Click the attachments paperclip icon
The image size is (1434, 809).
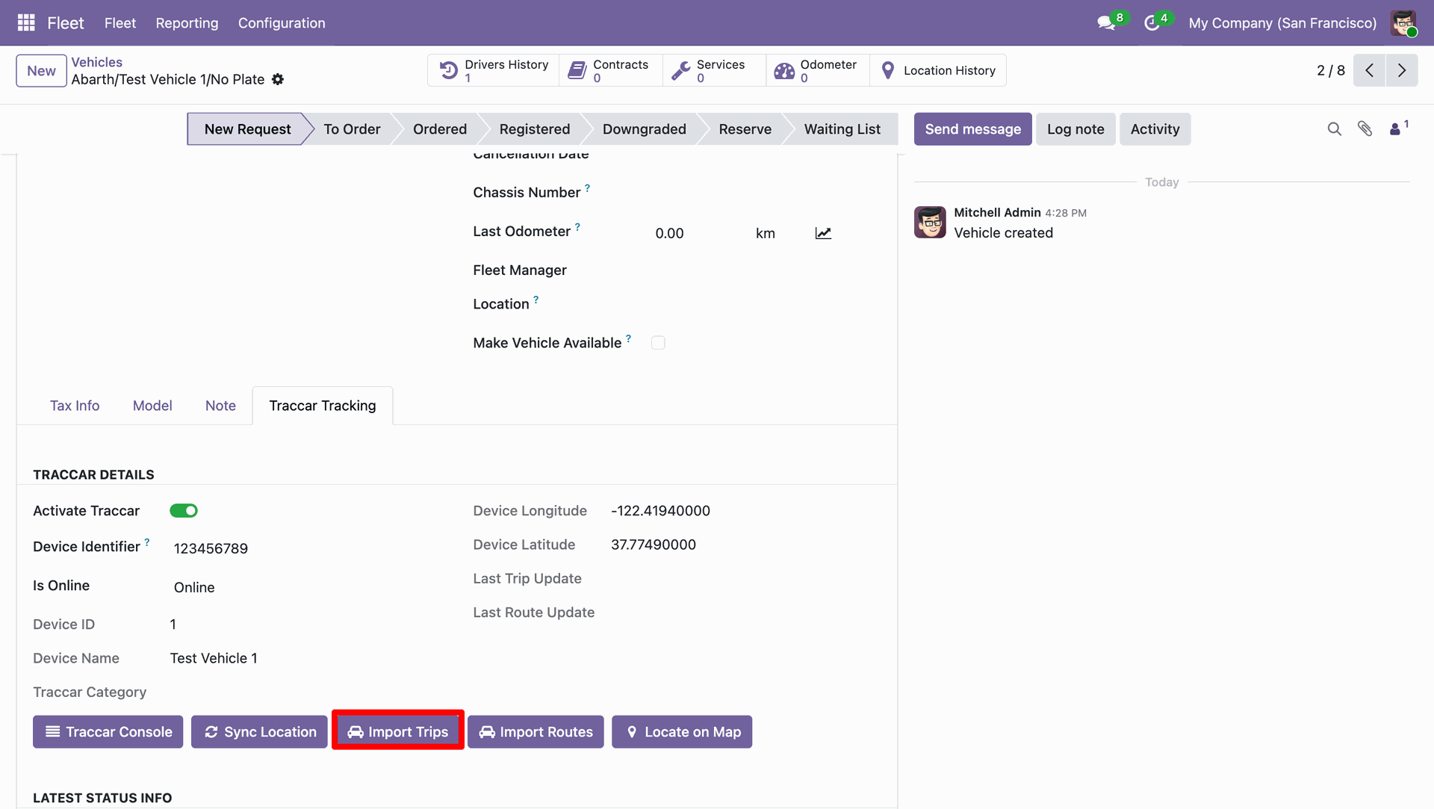[x=1365, y=129]
